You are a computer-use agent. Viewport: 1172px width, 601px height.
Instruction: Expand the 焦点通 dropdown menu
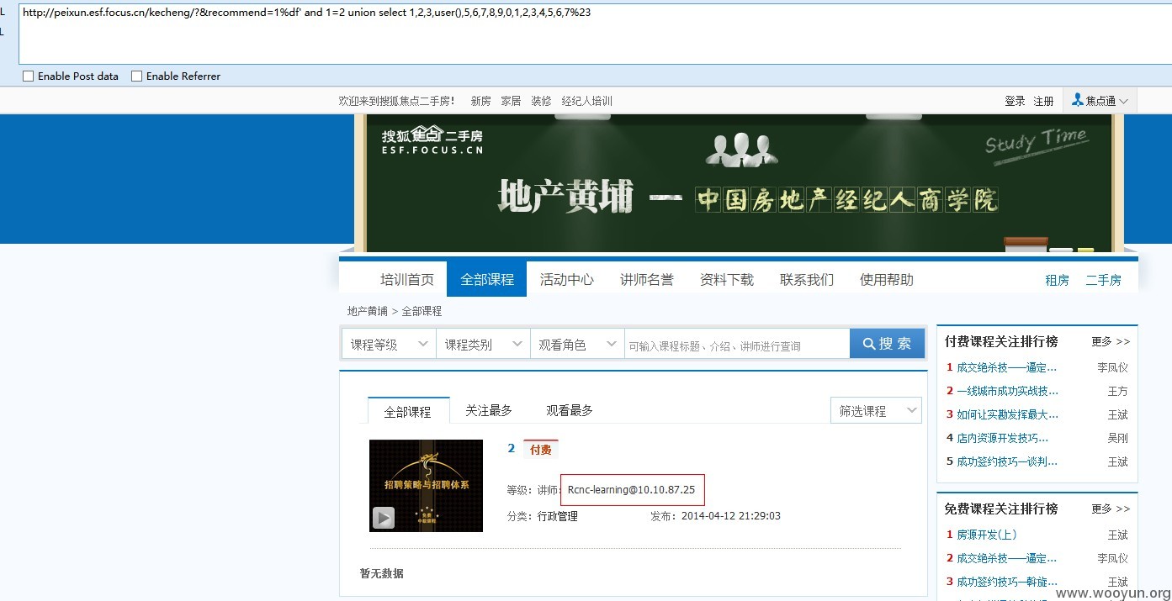tap(1100, 101)
